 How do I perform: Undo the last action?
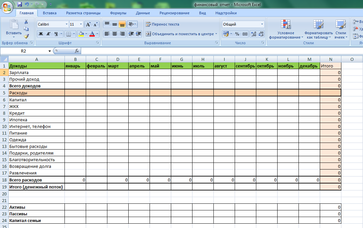click(x=27, y=4)
